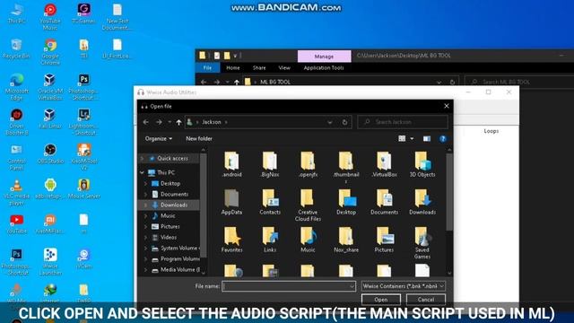Refresh the Jackson folder location
Screen dimensions: 574x323
click(x=344, y=122)
